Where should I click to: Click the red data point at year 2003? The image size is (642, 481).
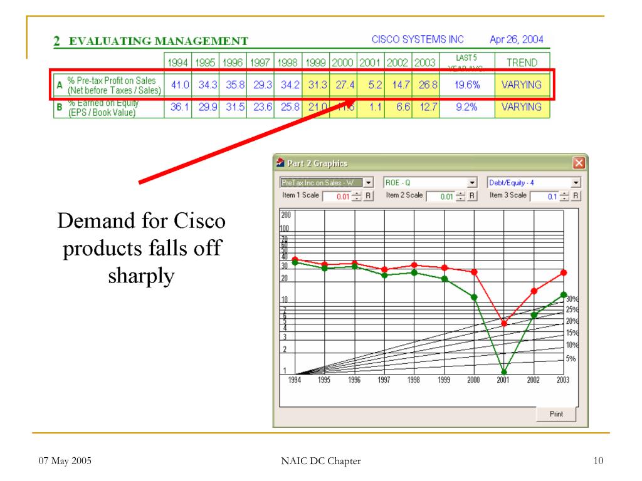(x=564, y=272)
